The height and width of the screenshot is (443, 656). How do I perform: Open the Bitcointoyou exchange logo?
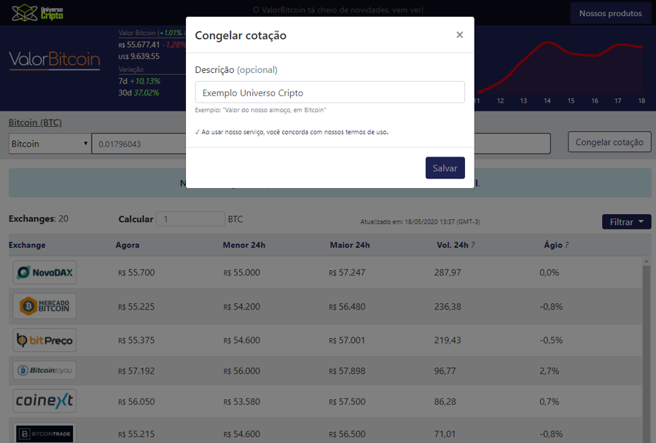tap(44, 370)
